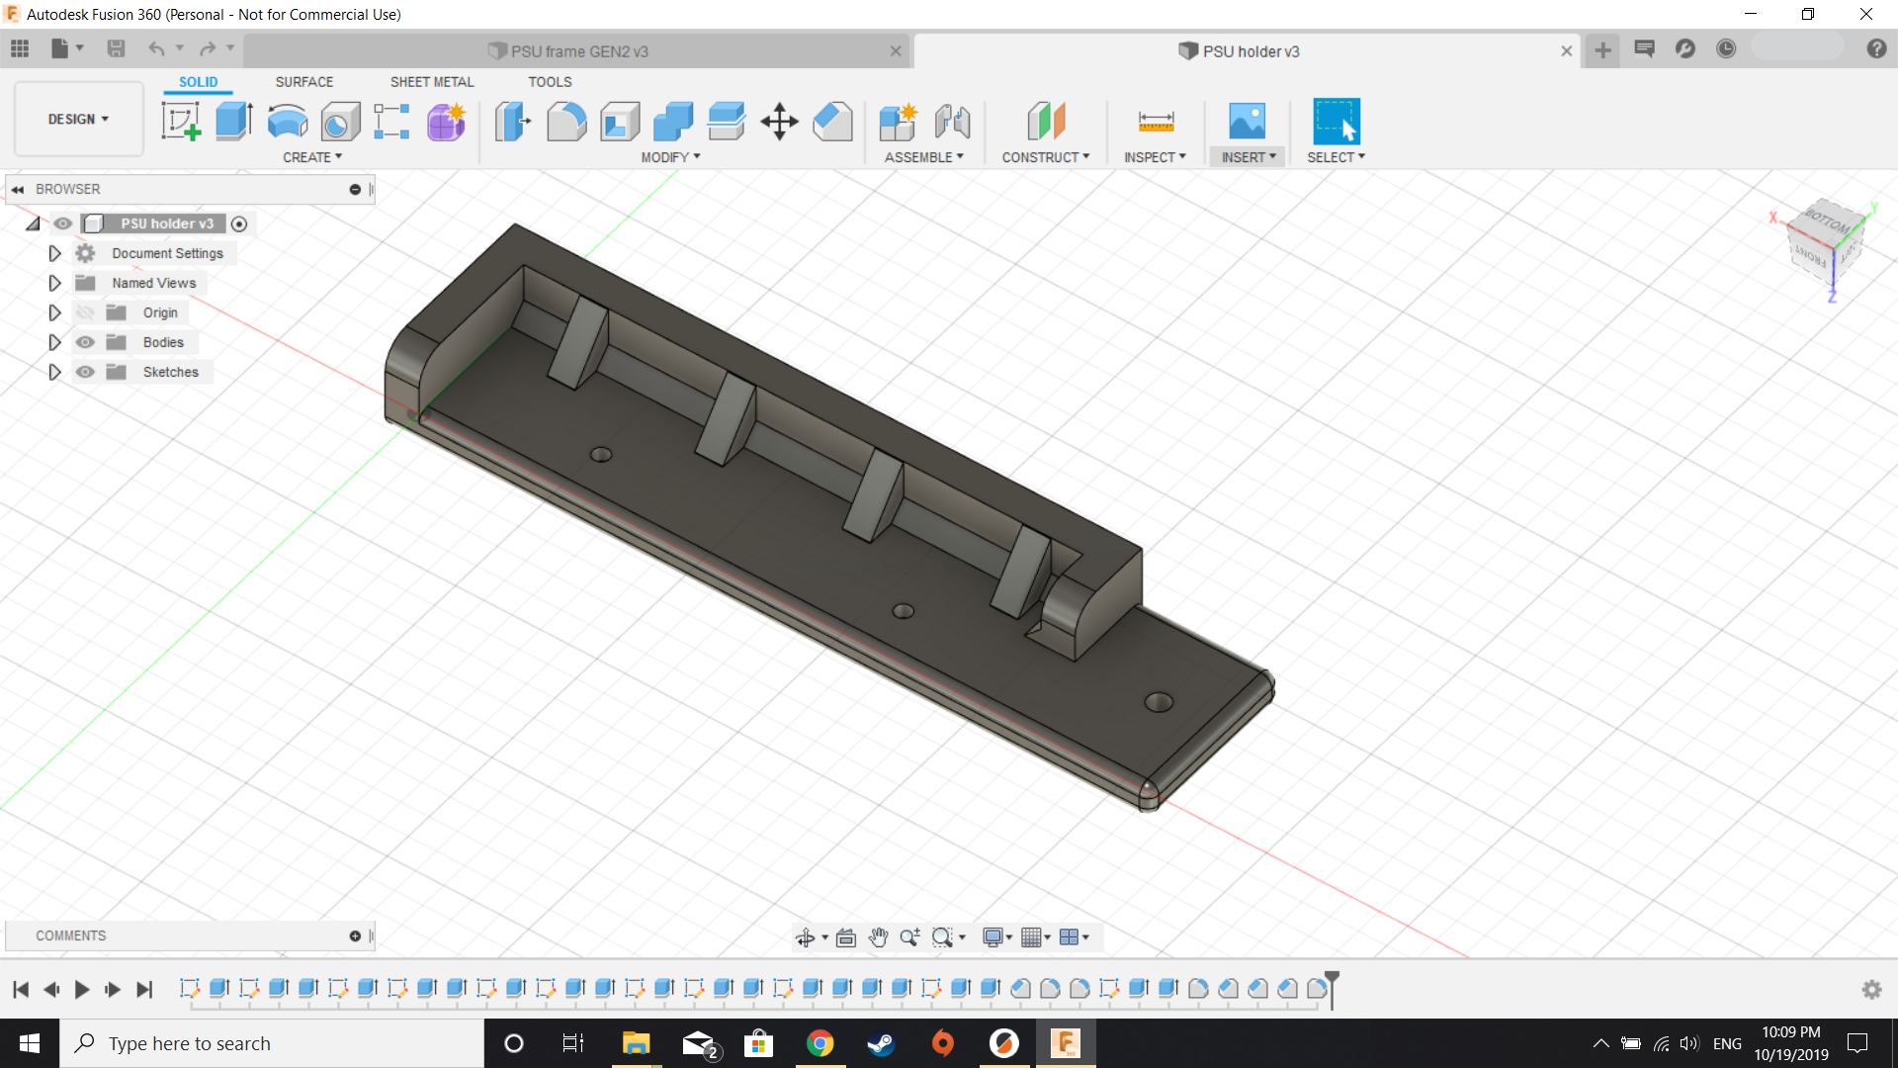The width and height of the screenshot is (1898, 1068).
Task: Expand the Document Settings node
Action: click(54, 253)
